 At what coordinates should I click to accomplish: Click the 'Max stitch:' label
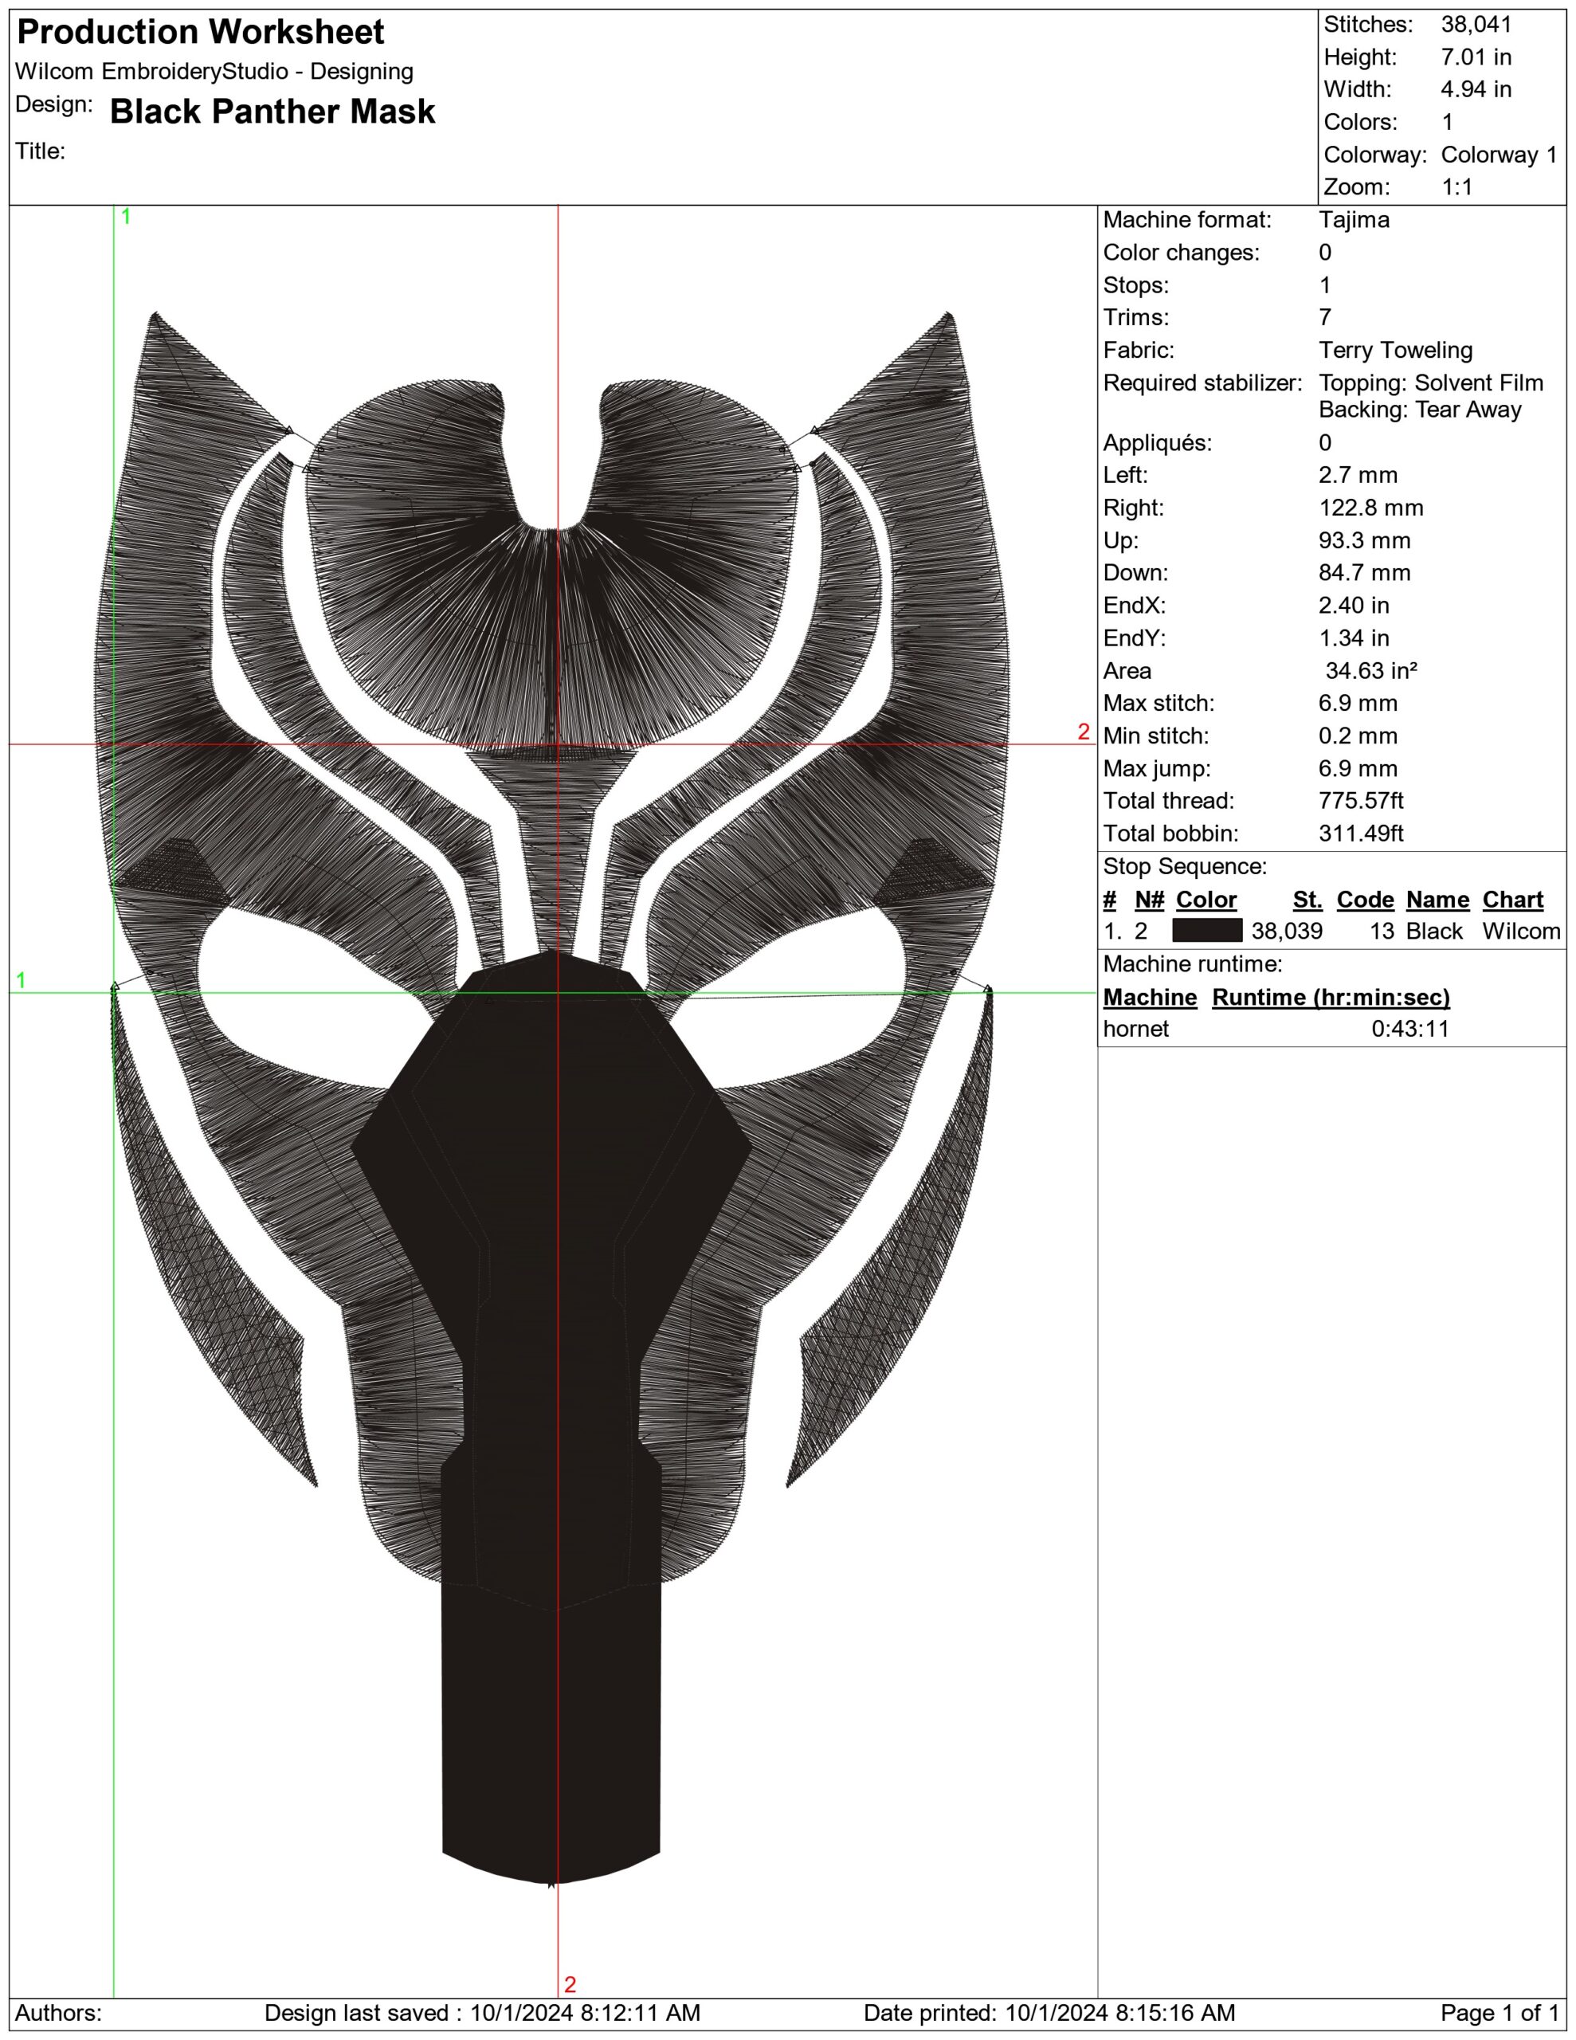1159,704
